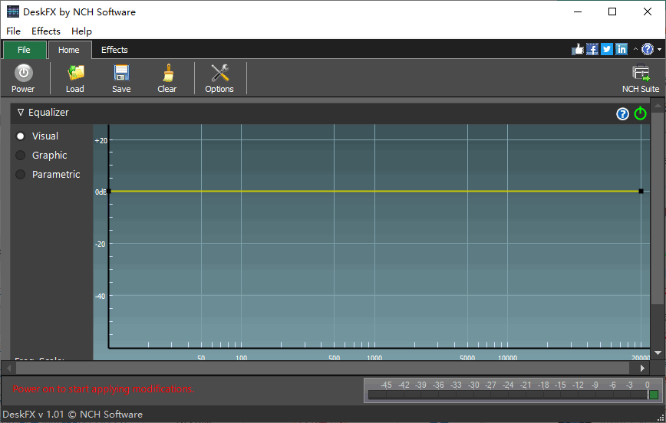The image size is (666, 423).
Task: Click the right curve point at 20000
Action: (641, 192)
